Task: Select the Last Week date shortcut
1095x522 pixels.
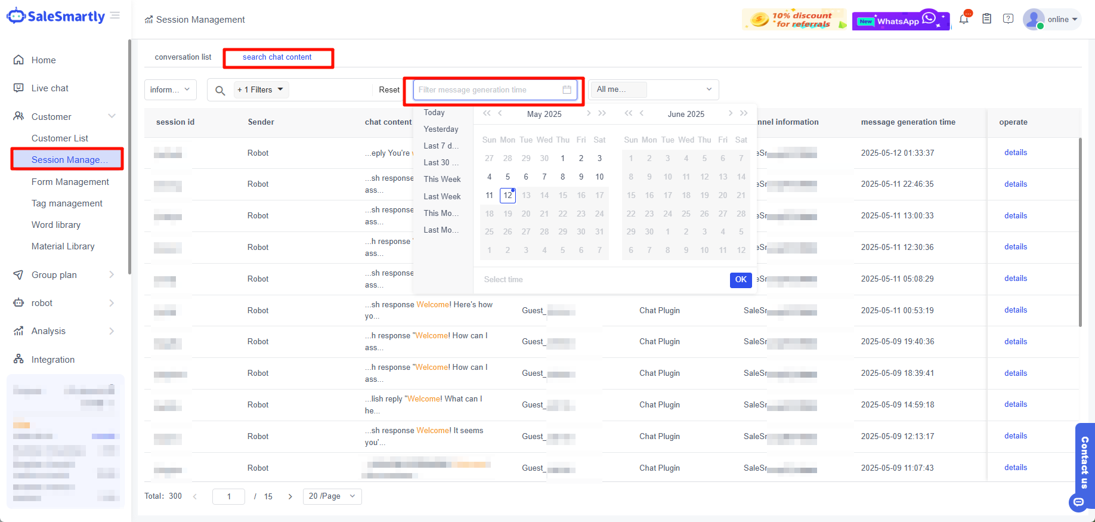Action: (x=442, y=196)
